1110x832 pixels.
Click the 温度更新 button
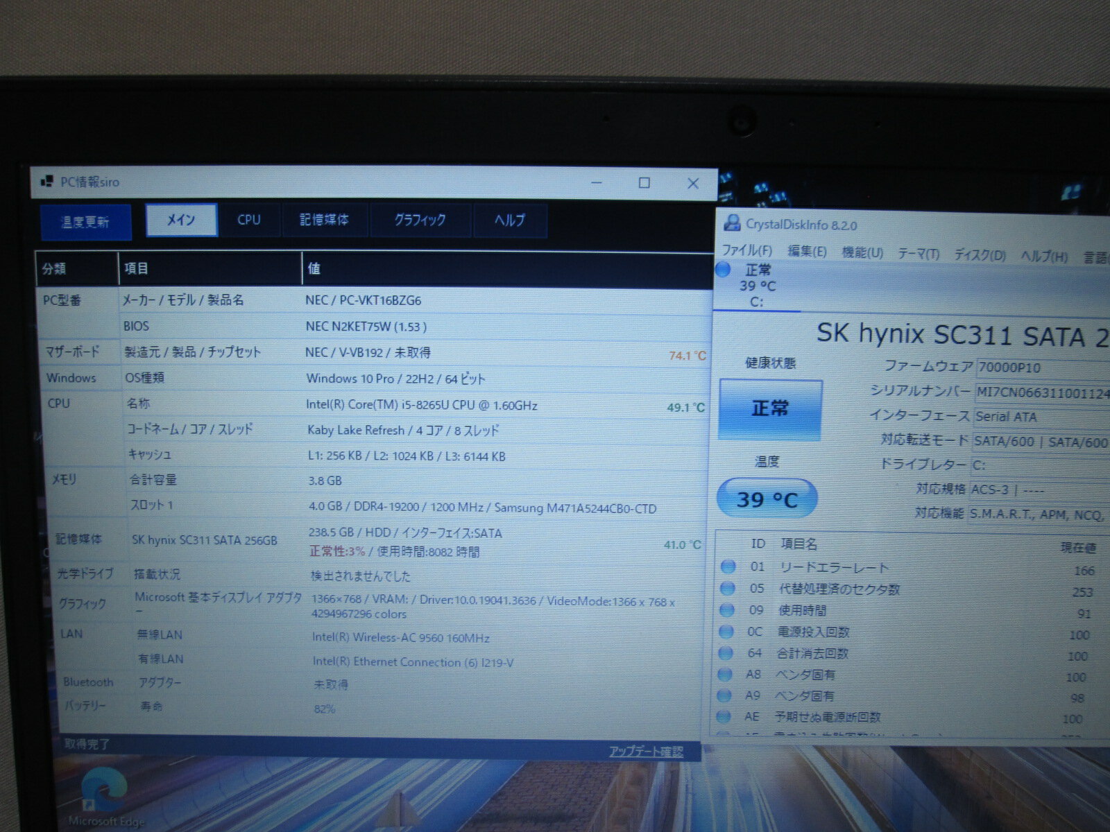(85, 222)
